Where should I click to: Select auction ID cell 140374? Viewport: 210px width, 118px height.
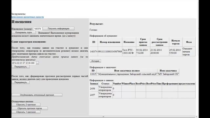(94, 51)
